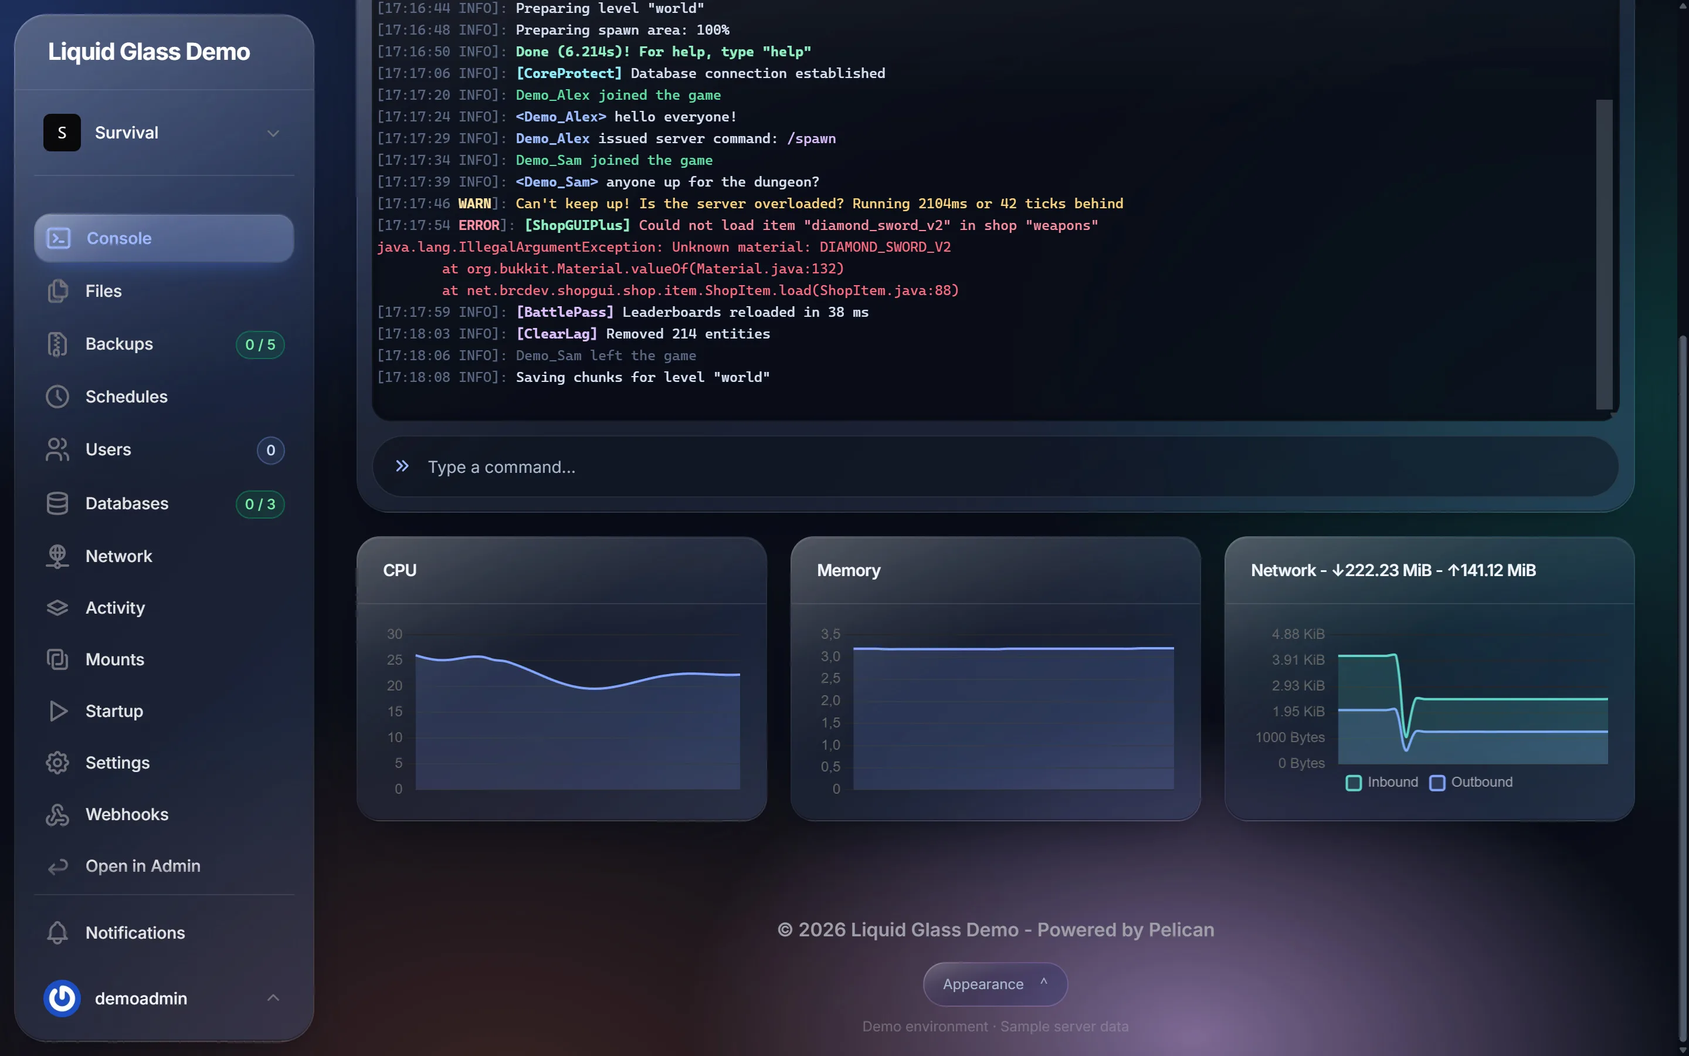Open the Activity log page
This screenshot has width=1689, height=1056.
point(164,608)
